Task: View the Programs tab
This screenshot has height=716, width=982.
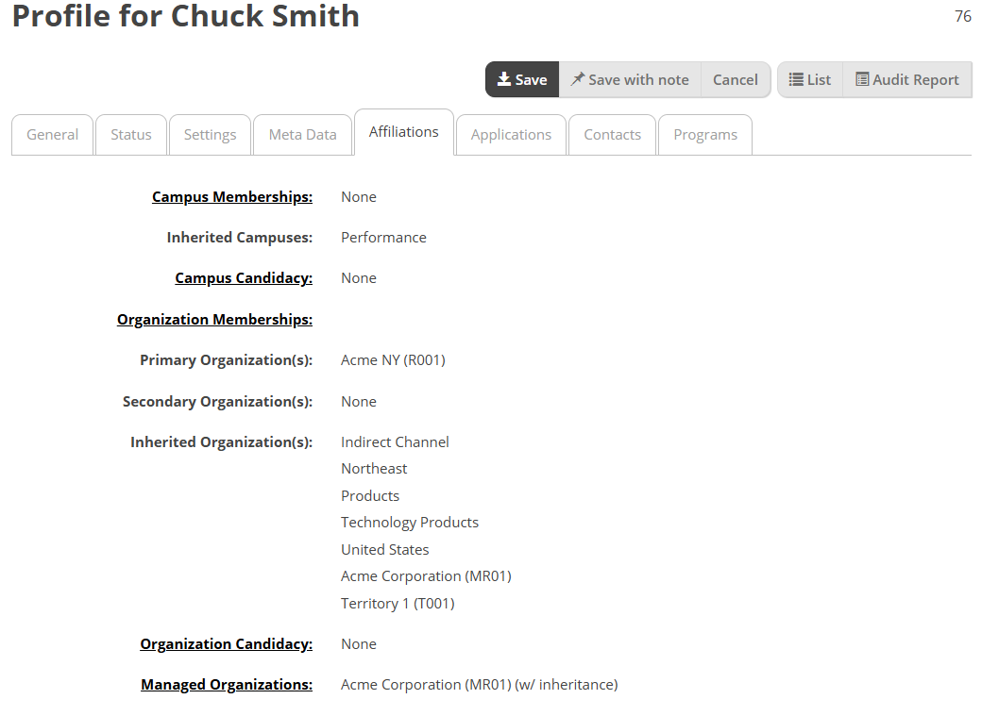Action: (705, 135)
